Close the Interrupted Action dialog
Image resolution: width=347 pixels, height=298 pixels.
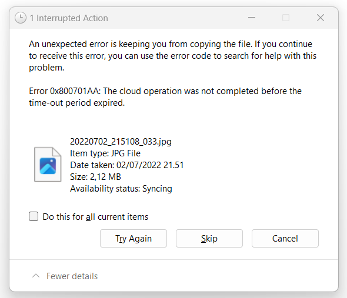pyautogui.click(x=320, y=18)
